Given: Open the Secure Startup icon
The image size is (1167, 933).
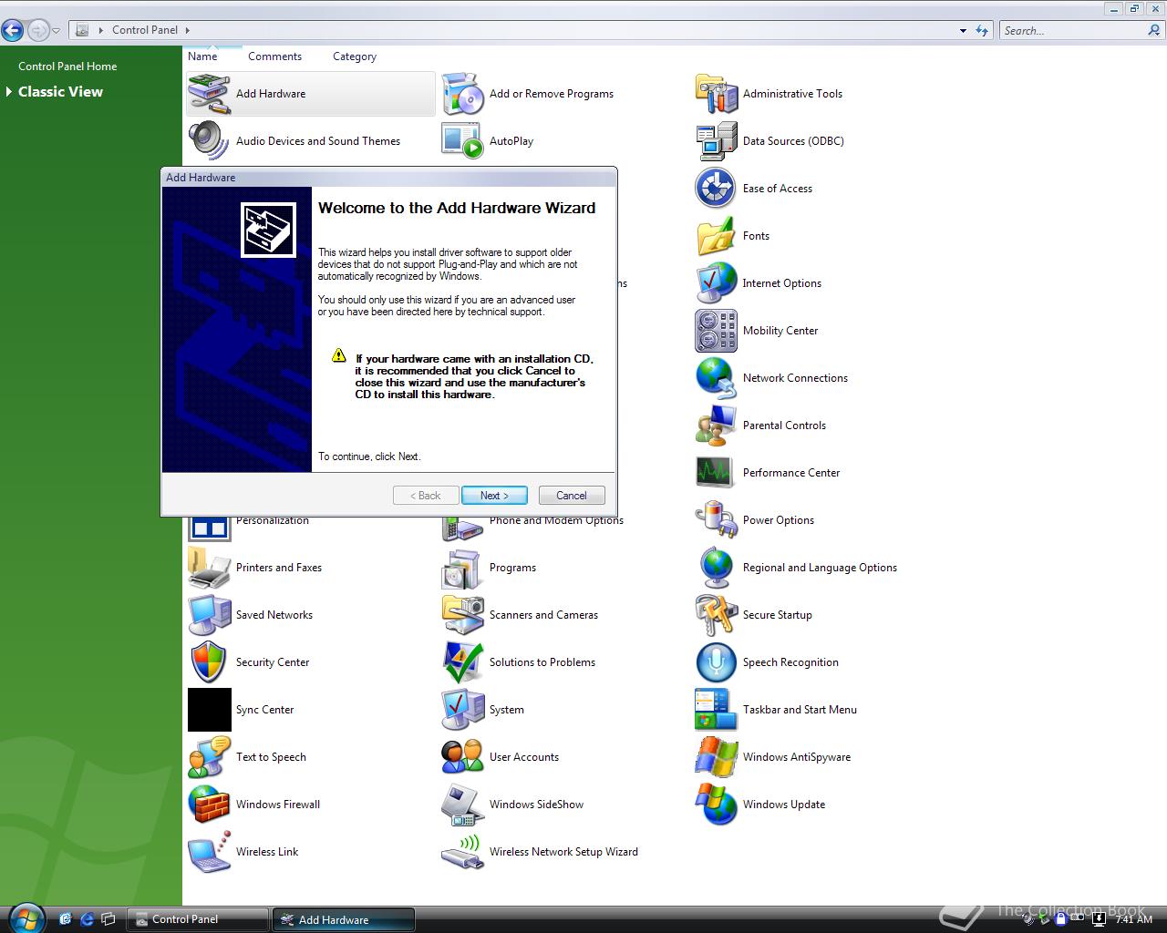Looking at the screenshot, I should click(x=716, y=615).
